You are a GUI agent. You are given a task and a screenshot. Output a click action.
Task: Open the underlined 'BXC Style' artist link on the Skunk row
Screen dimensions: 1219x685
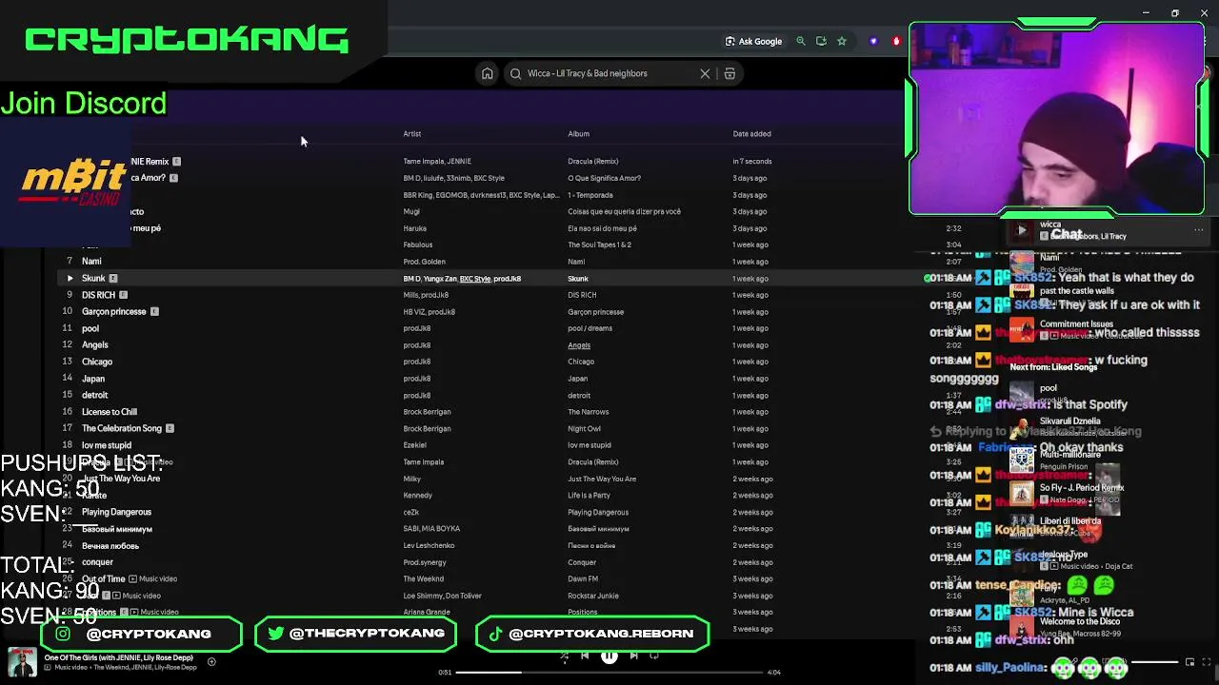coord(475,279)
